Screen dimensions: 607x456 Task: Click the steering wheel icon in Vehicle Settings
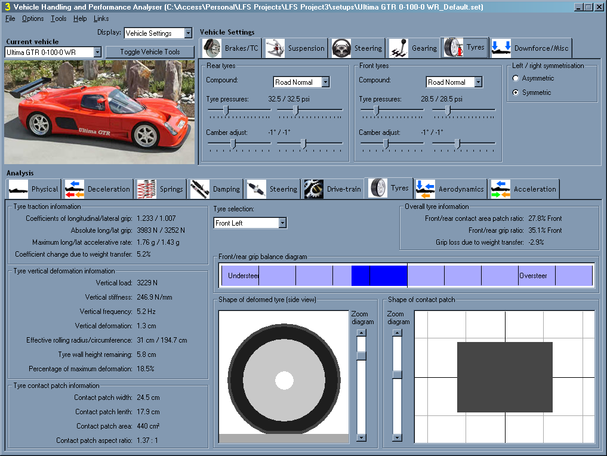341,48
